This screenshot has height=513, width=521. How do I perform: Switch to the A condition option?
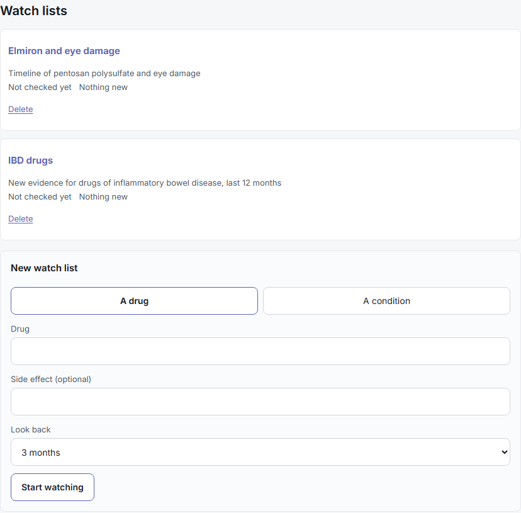click(x=386, y=301)
